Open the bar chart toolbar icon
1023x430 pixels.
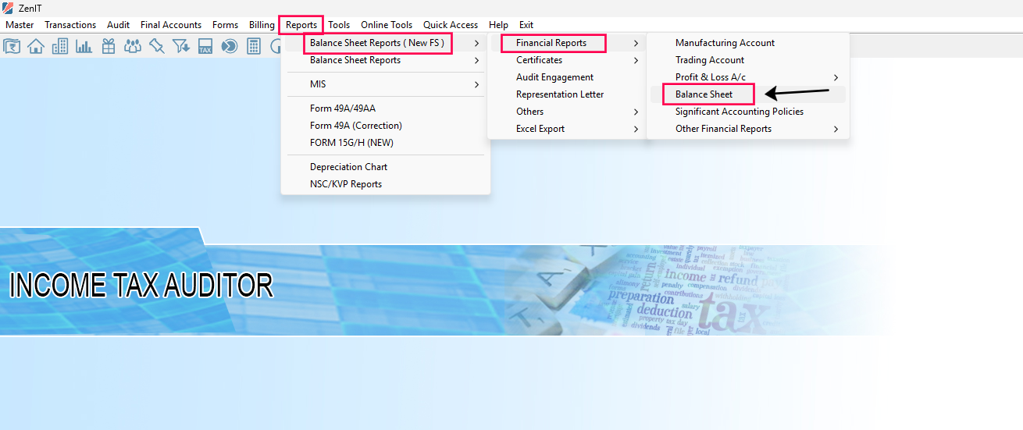point(84,47)
